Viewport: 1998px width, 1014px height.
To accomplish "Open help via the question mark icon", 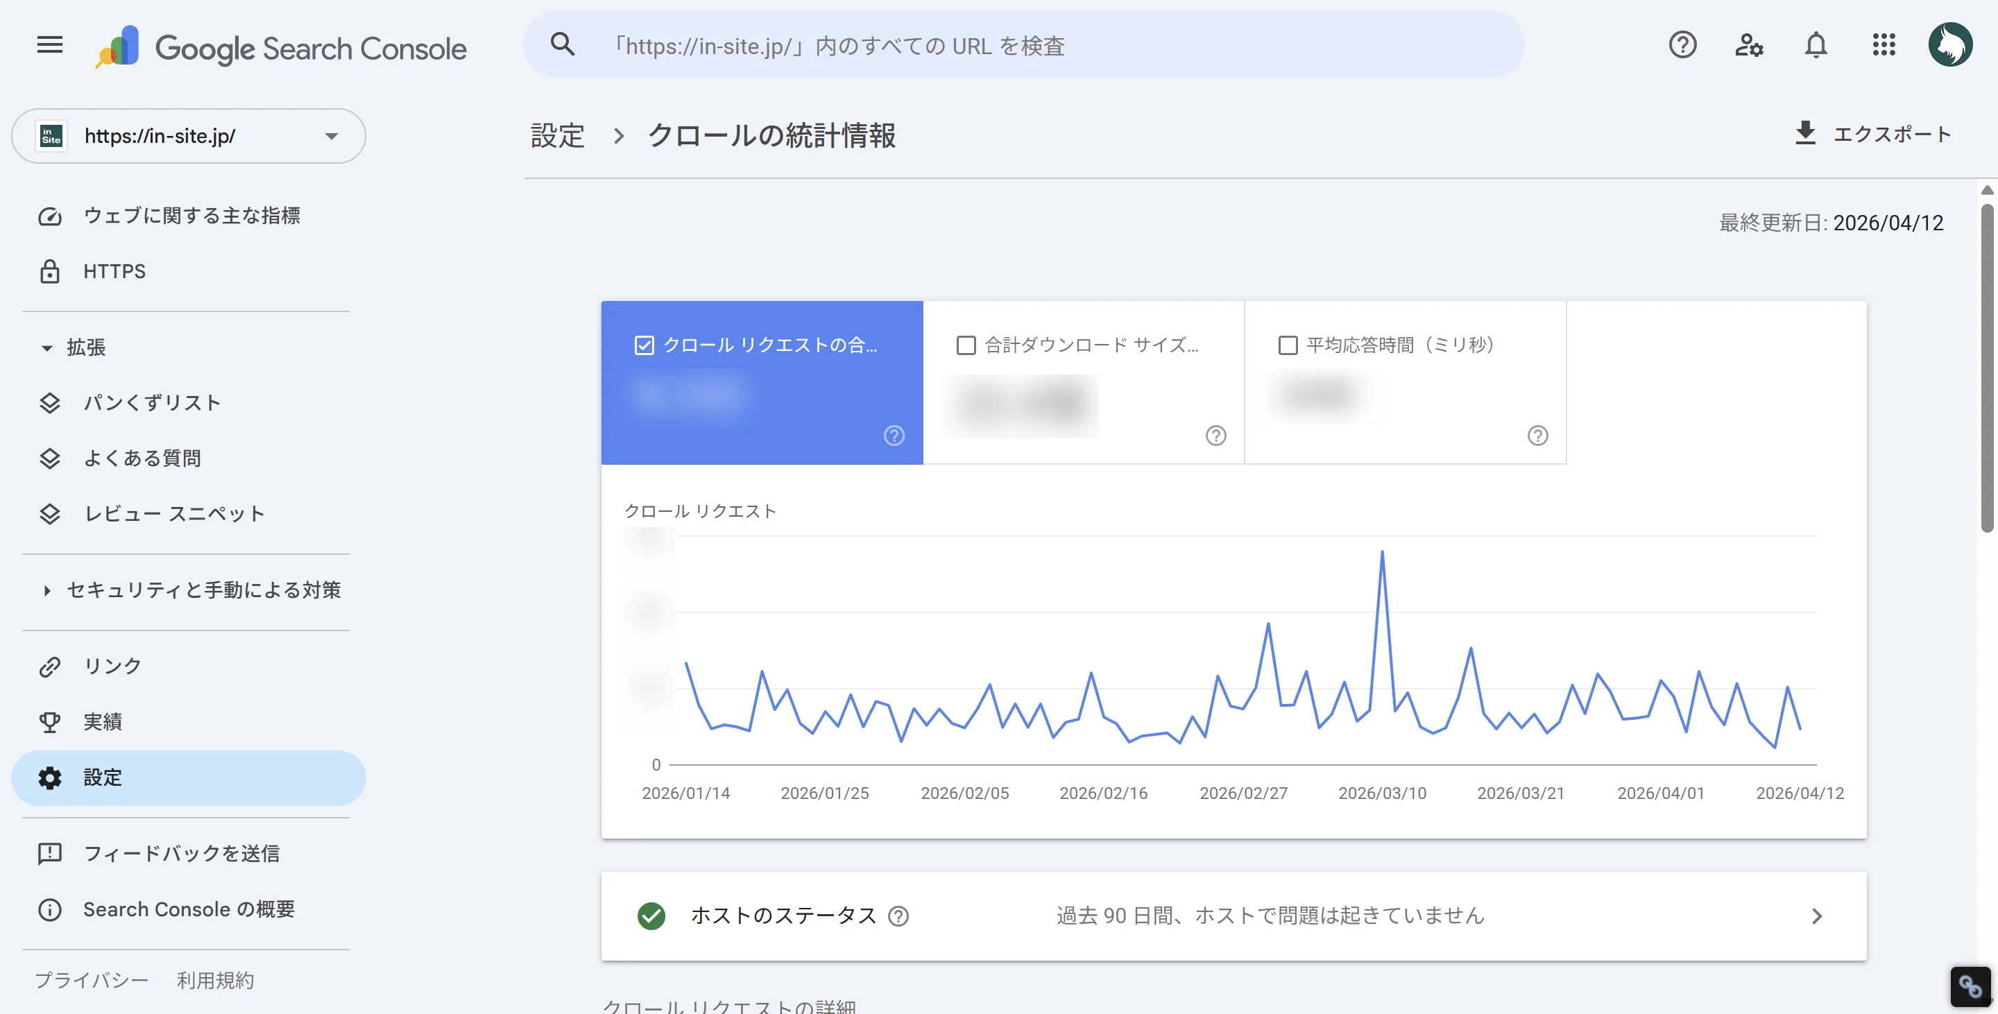I will click(1682, 46).
